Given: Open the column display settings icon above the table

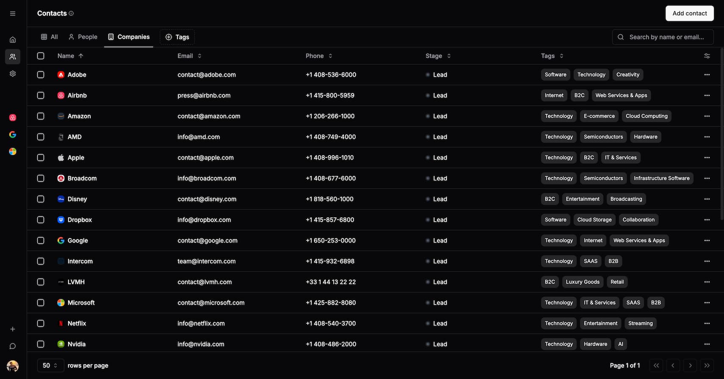Looking at the screenshot, I should (x=707, y=55).
